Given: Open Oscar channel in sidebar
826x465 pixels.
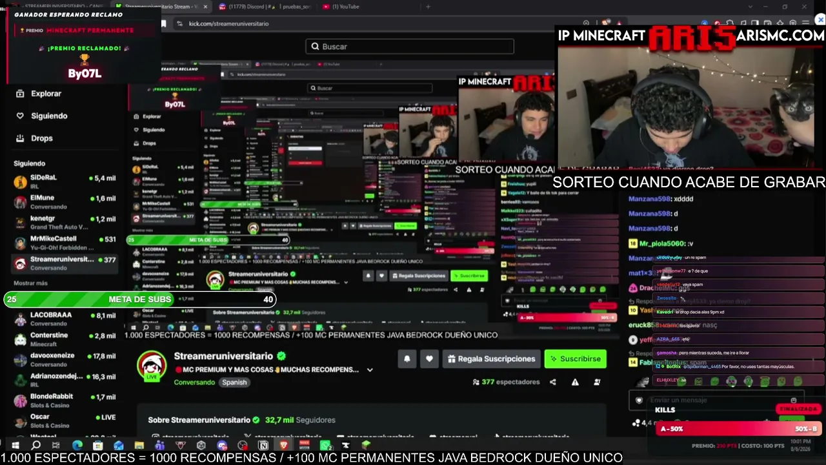Looking at the screenshot, I should click(65, 421).
